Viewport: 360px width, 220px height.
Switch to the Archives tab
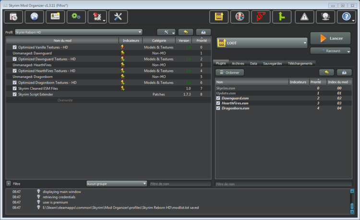(238, 64)
